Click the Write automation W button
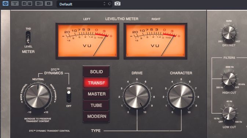 click(x=30, y=3)
